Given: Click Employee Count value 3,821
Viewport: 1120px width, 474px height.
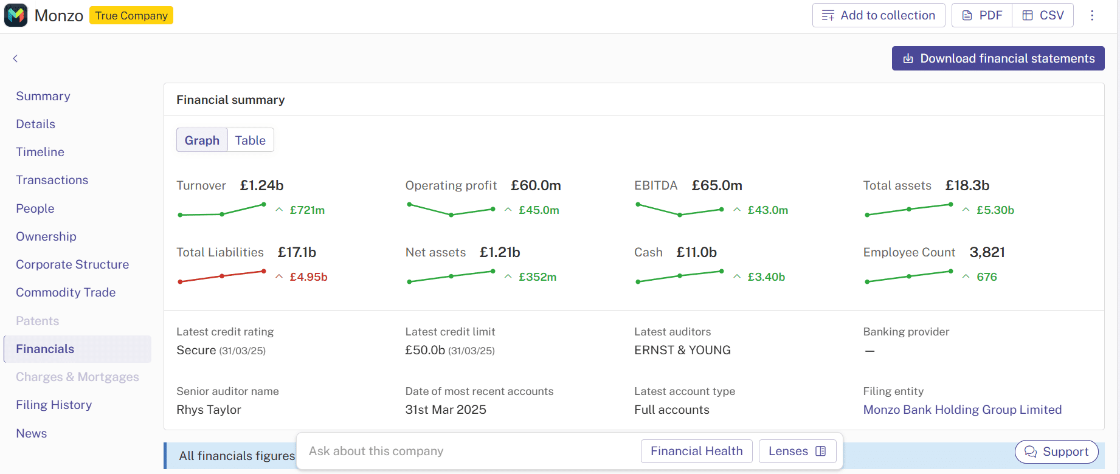Looking at the screenshot, I should click(x=987, y=252).
